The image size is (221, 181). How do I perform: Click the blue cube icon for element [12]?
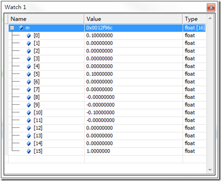pyautogui.click(x=29, y=128)
